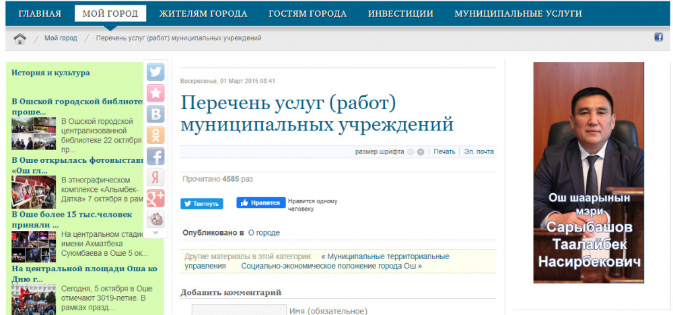Increase font size with plus button
673x315 pixels.
coord(421,152)
